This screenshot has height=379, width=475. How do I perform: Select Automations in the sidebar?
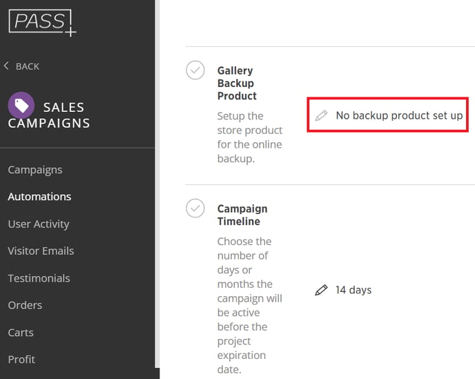(39, 197)
